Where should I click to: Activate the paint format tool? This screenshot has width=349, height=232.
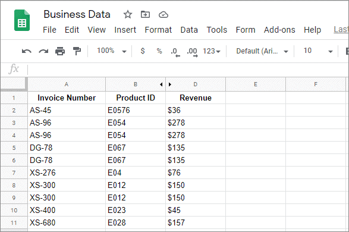tap(77, 51)
